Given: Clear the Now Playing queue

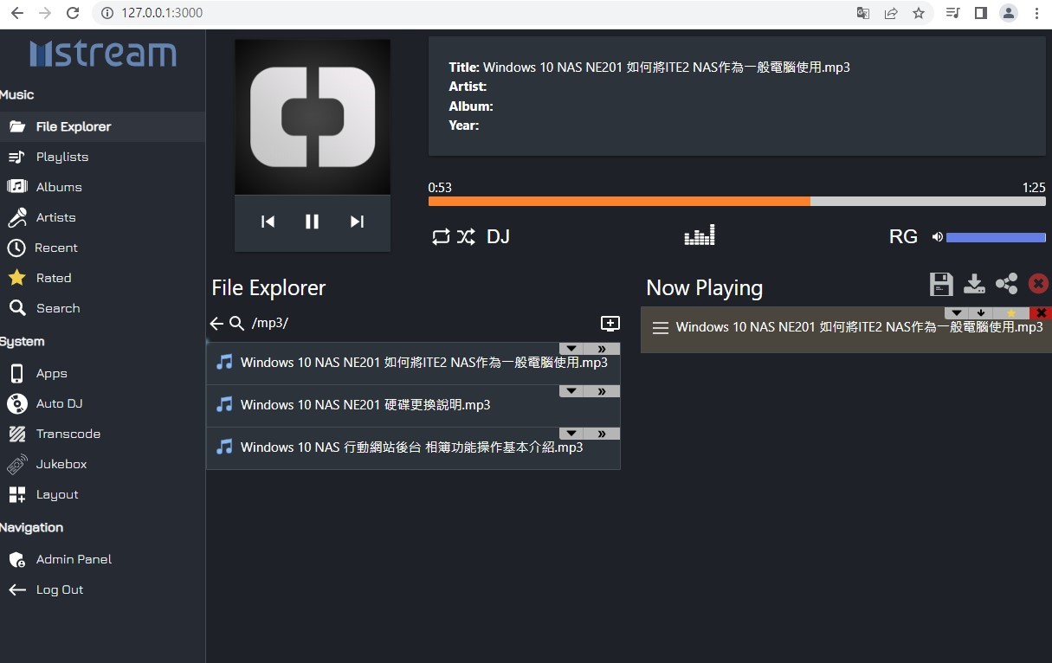Looking at the screenshot, I should click(x=1038, y=283).
